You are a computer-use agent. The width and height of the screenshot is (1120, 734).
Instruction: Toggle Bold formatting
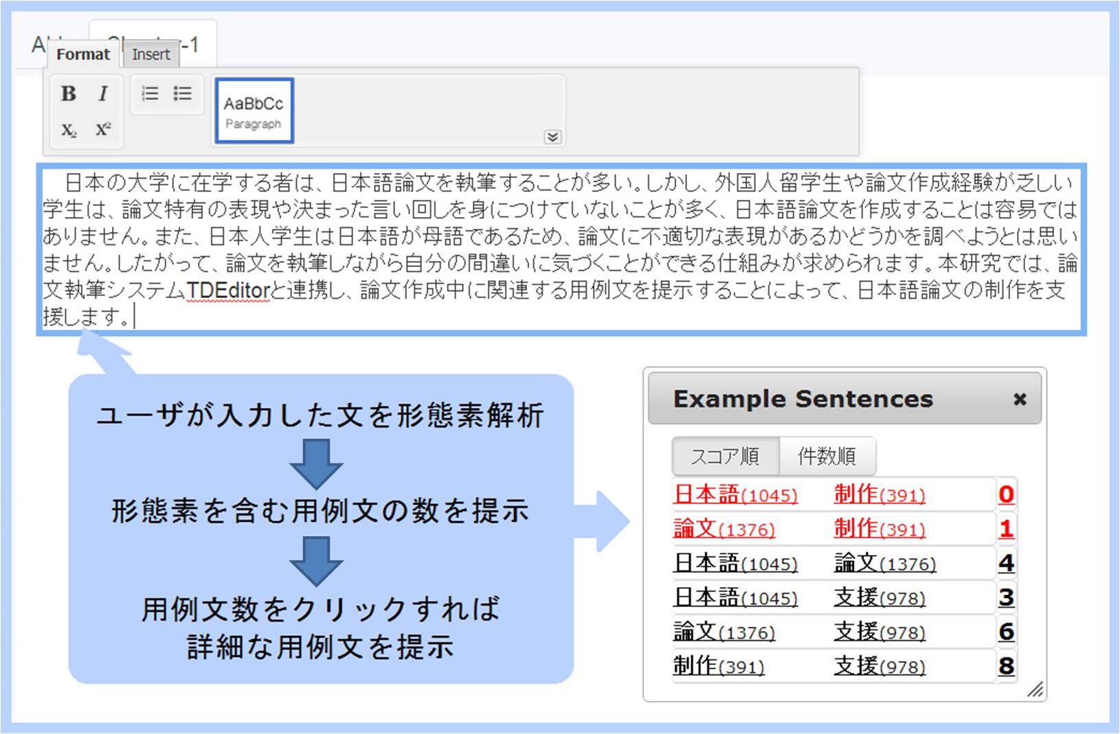coord(69,93)
